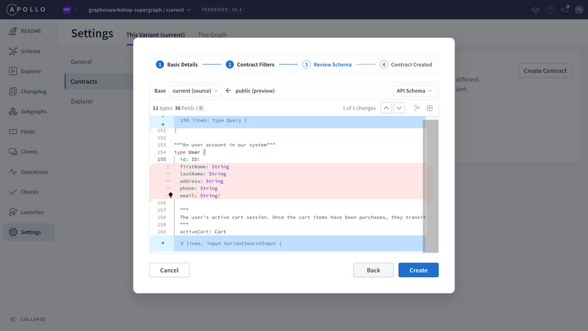Image resolution: width=588 pixels, height=331 pixels.
Task: Open the Changelog sidebar icon
Action: 13,91
